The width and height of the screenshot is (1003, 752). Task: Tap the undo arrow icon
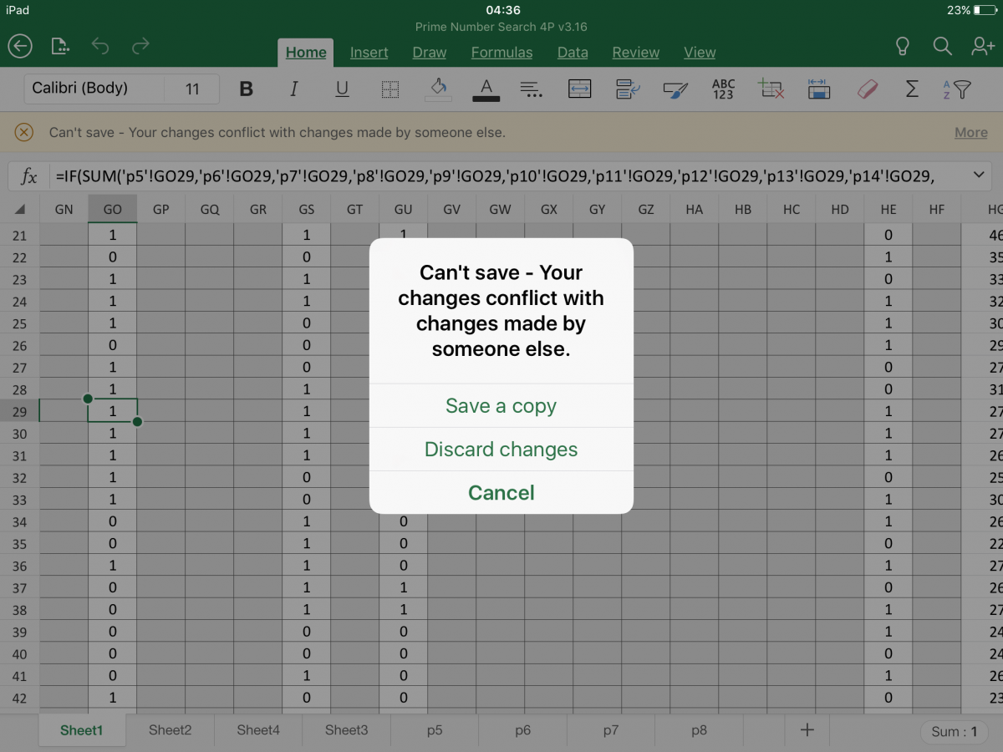click(x=100, y=47)
